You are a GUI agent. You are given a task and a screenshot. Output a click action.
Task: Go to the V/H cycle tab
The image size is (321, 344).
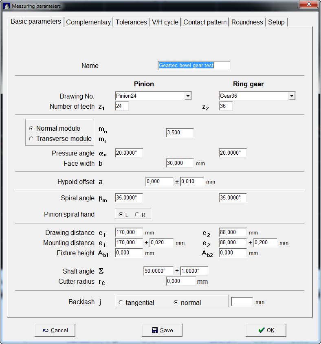[x=165, y=22]
